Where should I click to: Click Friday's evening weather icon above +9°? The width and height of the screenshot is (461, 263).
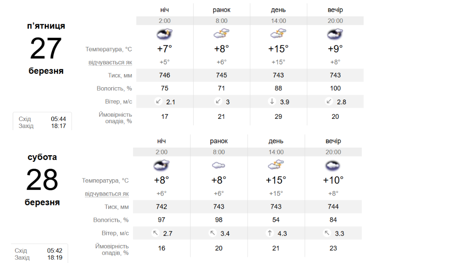coord(335,34)
